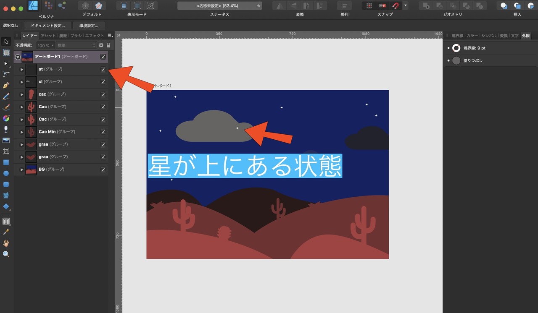The width and height of the screenshot is (538, 313).
Task: Select the Place Image tool
Action: tap(6, 140)
